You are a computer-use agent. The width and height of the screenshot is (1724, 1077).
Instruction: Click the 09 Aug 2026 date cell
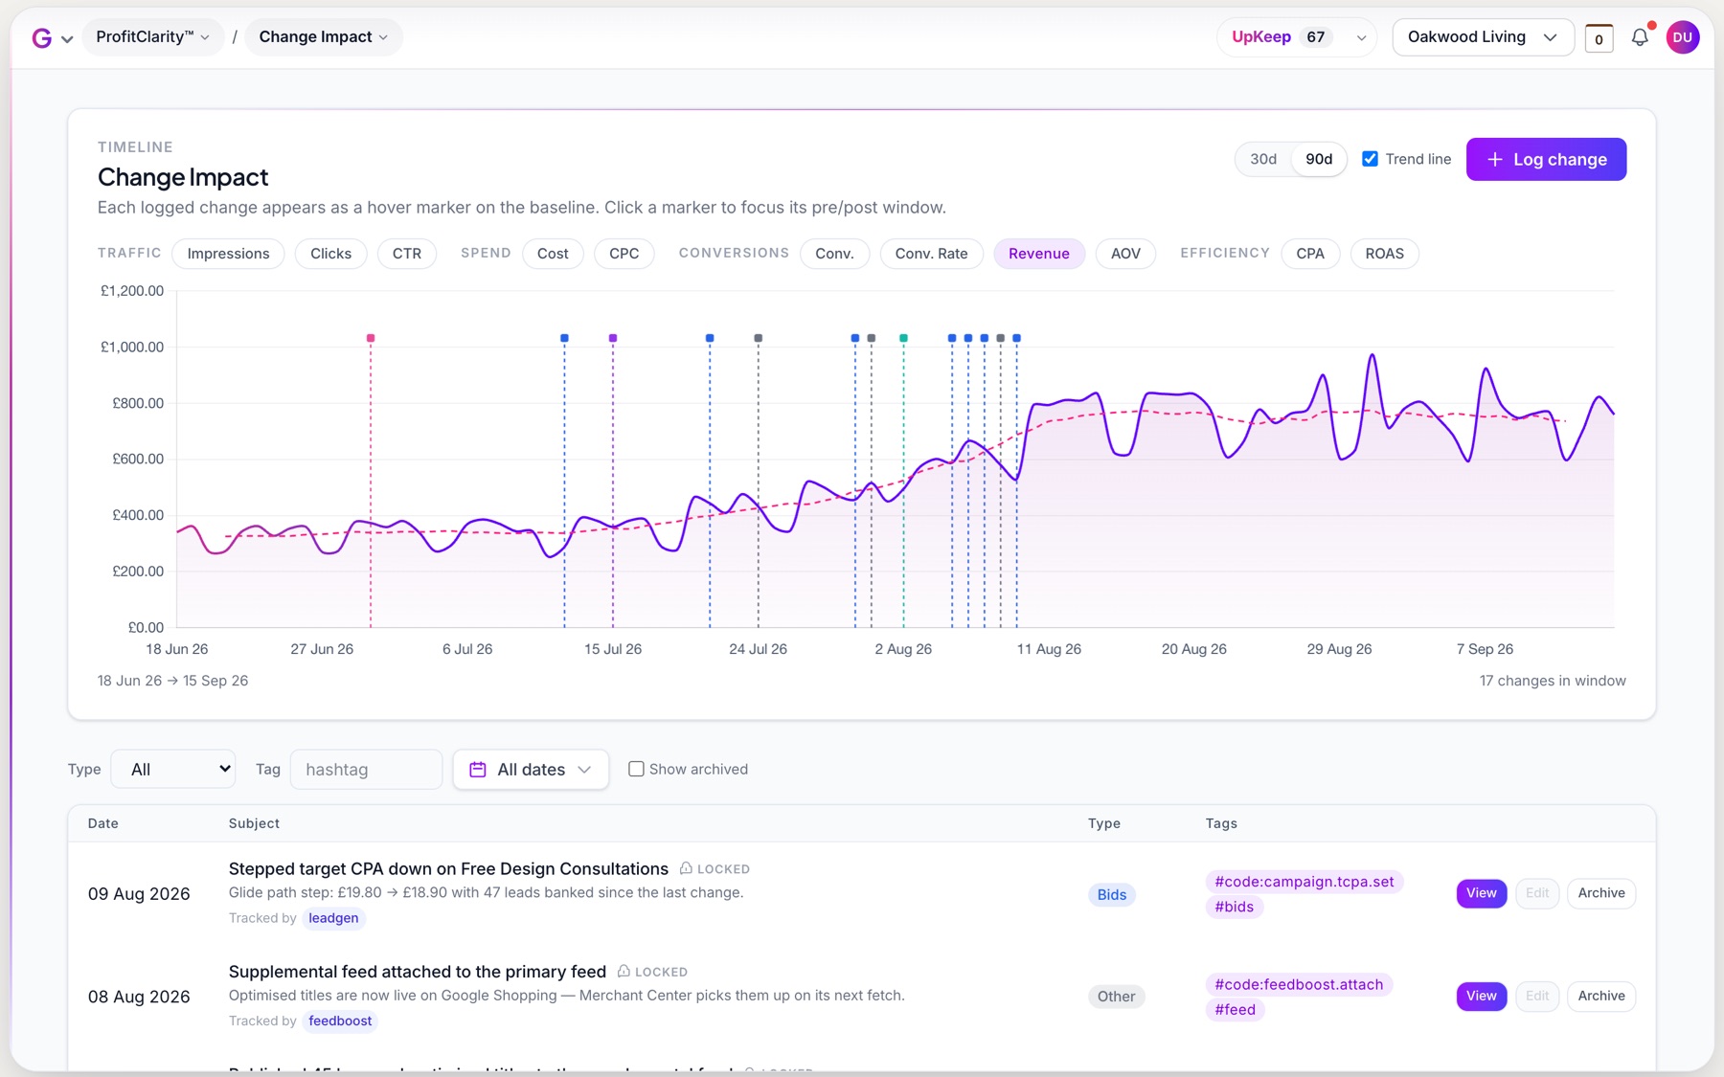pos(139,893)
